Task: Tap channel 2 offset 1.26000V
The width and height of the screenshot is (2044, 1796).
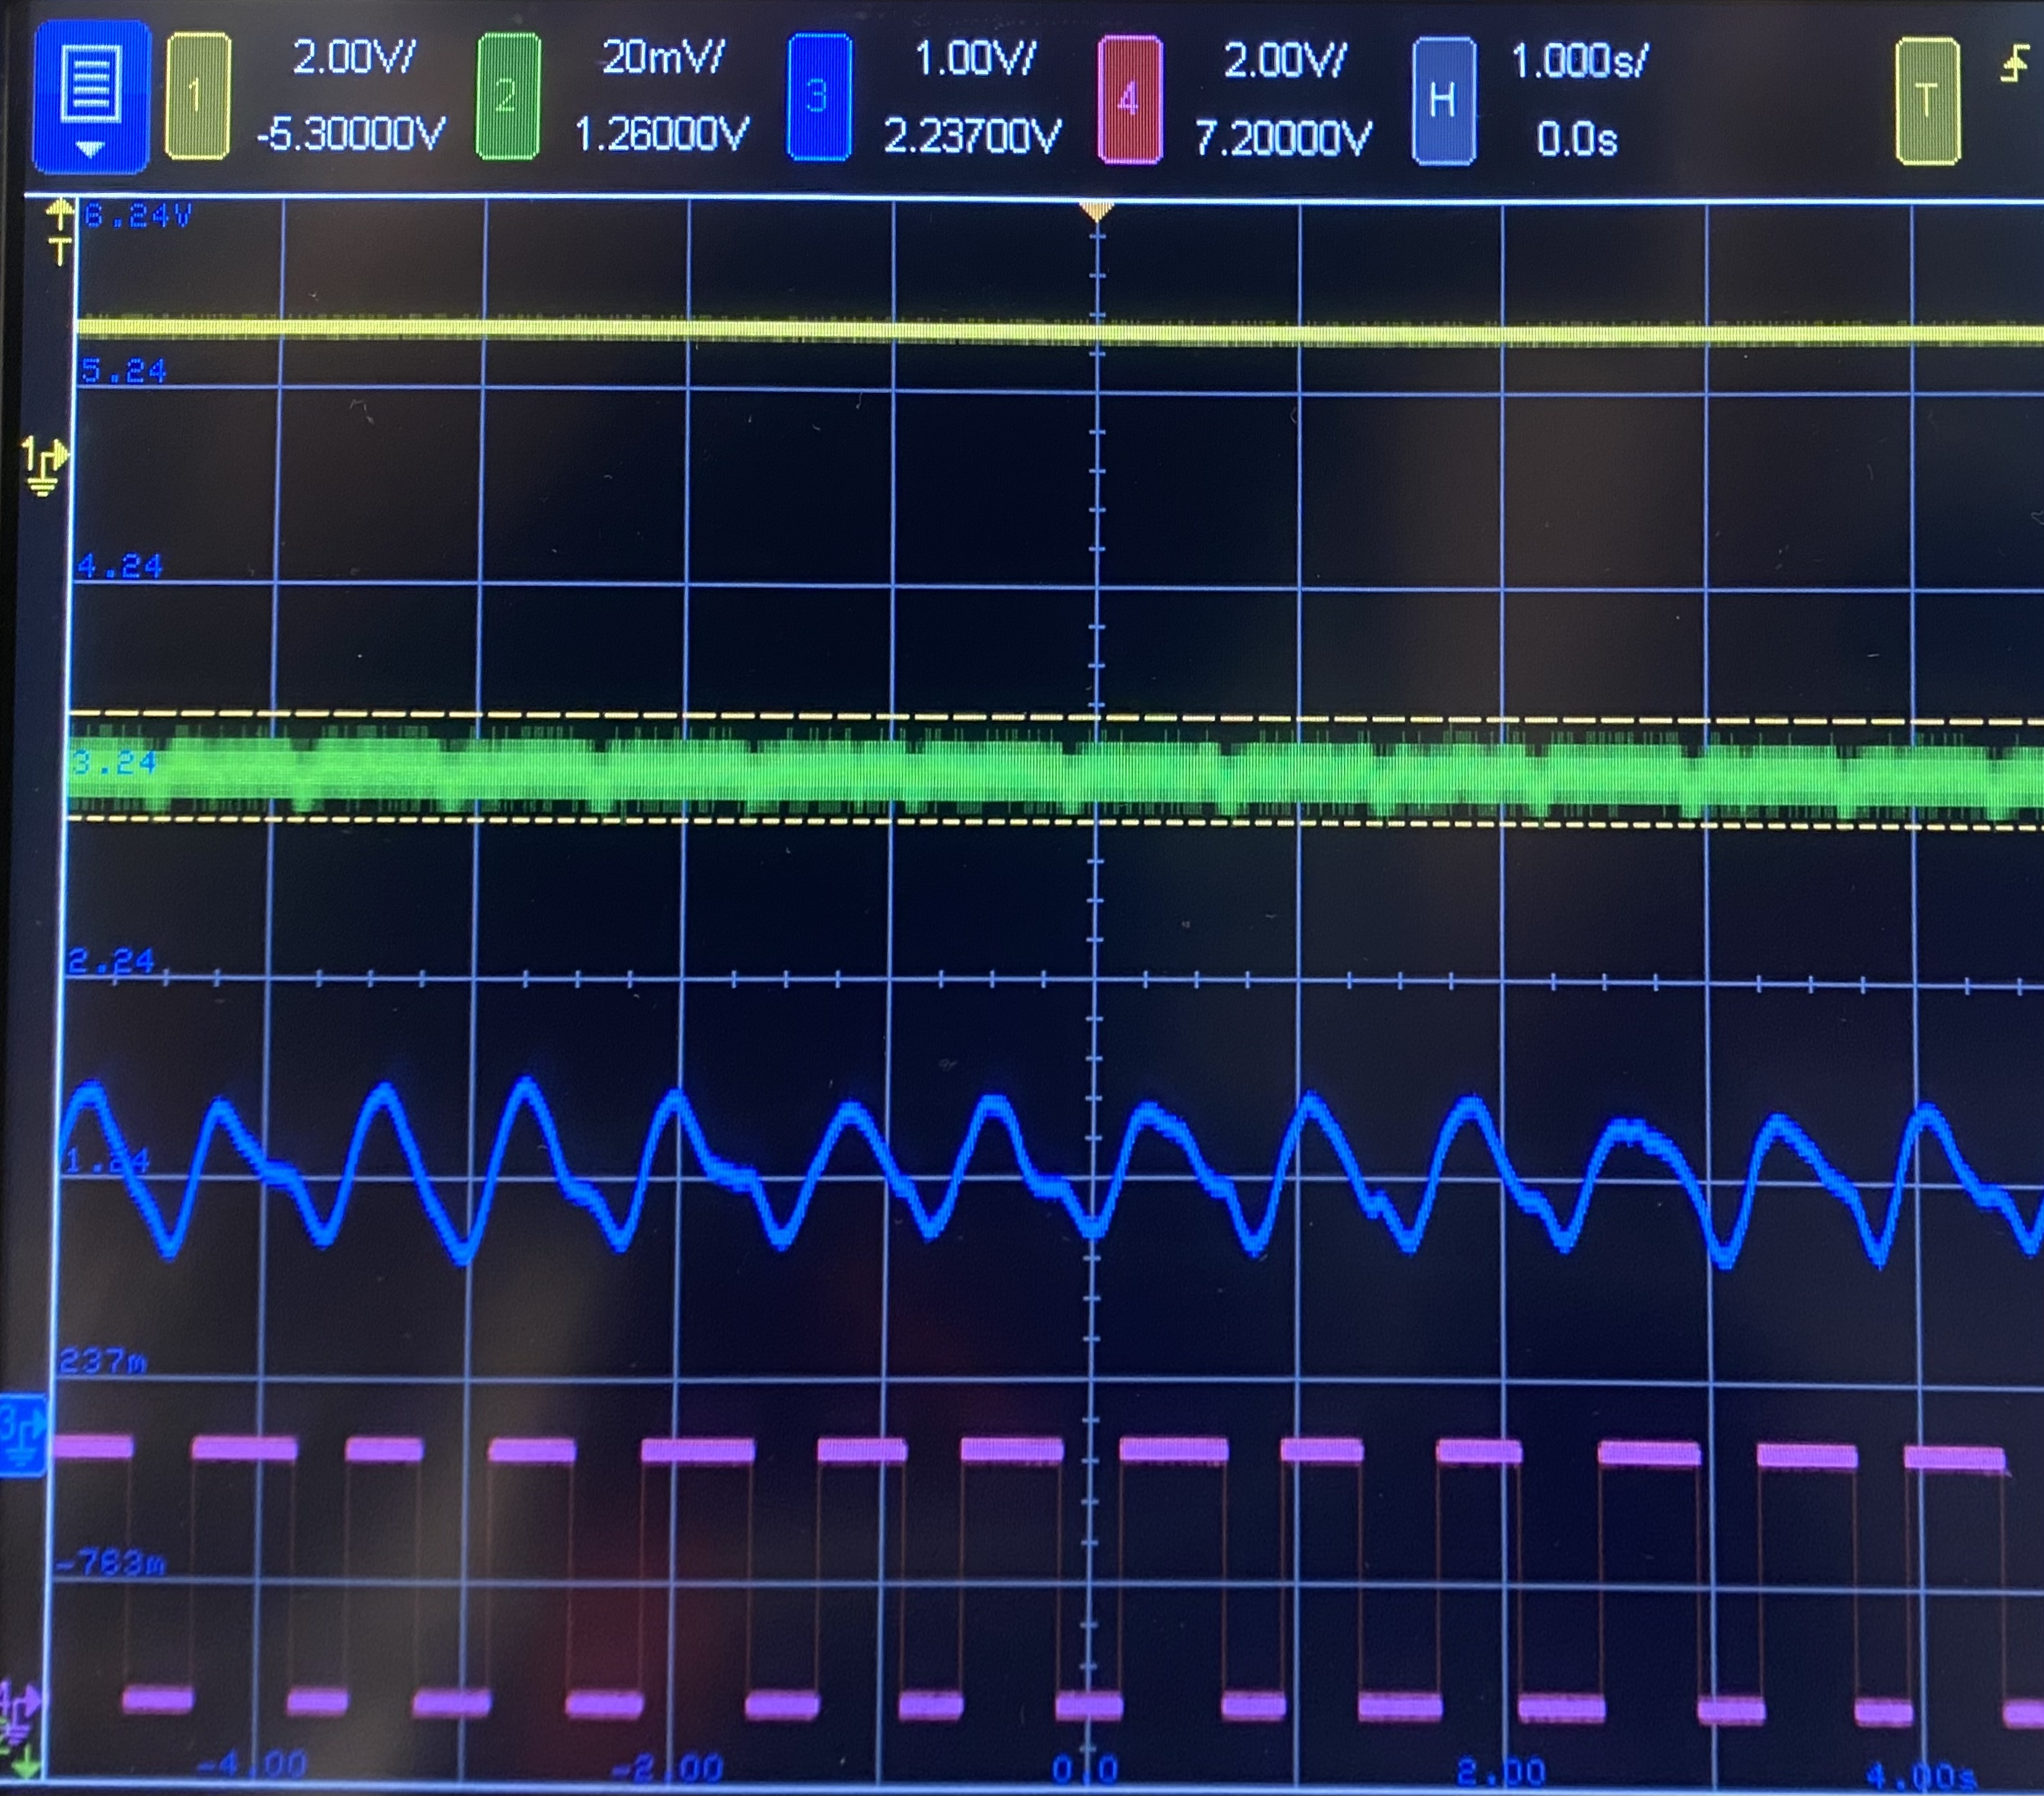Action: tap(662, 133)
